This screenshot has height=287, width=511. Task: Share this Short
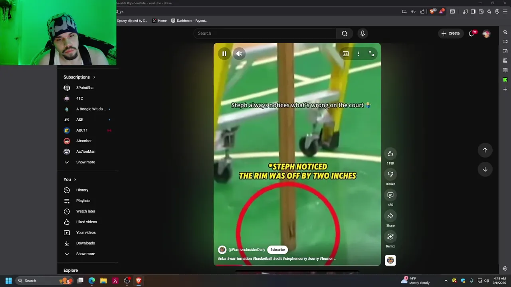click(390, 216)
